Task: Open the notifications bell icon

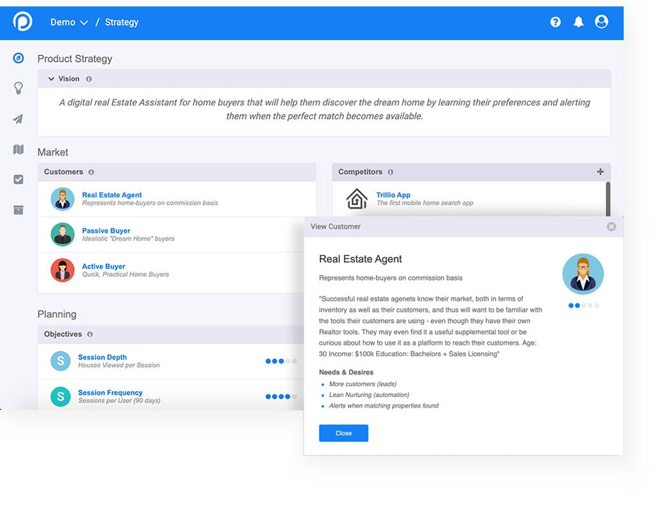Action: click(x=578, y=22)
